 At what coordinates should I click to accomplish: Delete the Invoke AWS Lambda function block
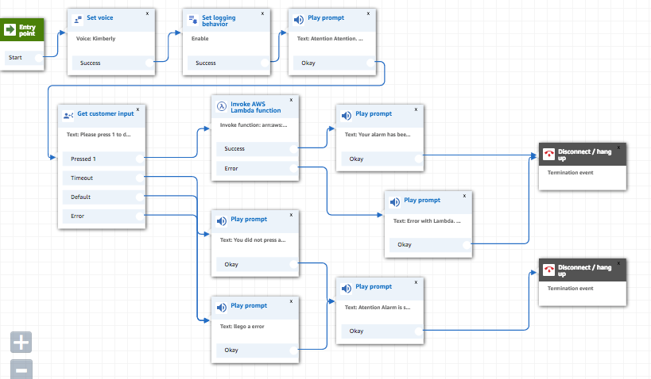(292, 100)
